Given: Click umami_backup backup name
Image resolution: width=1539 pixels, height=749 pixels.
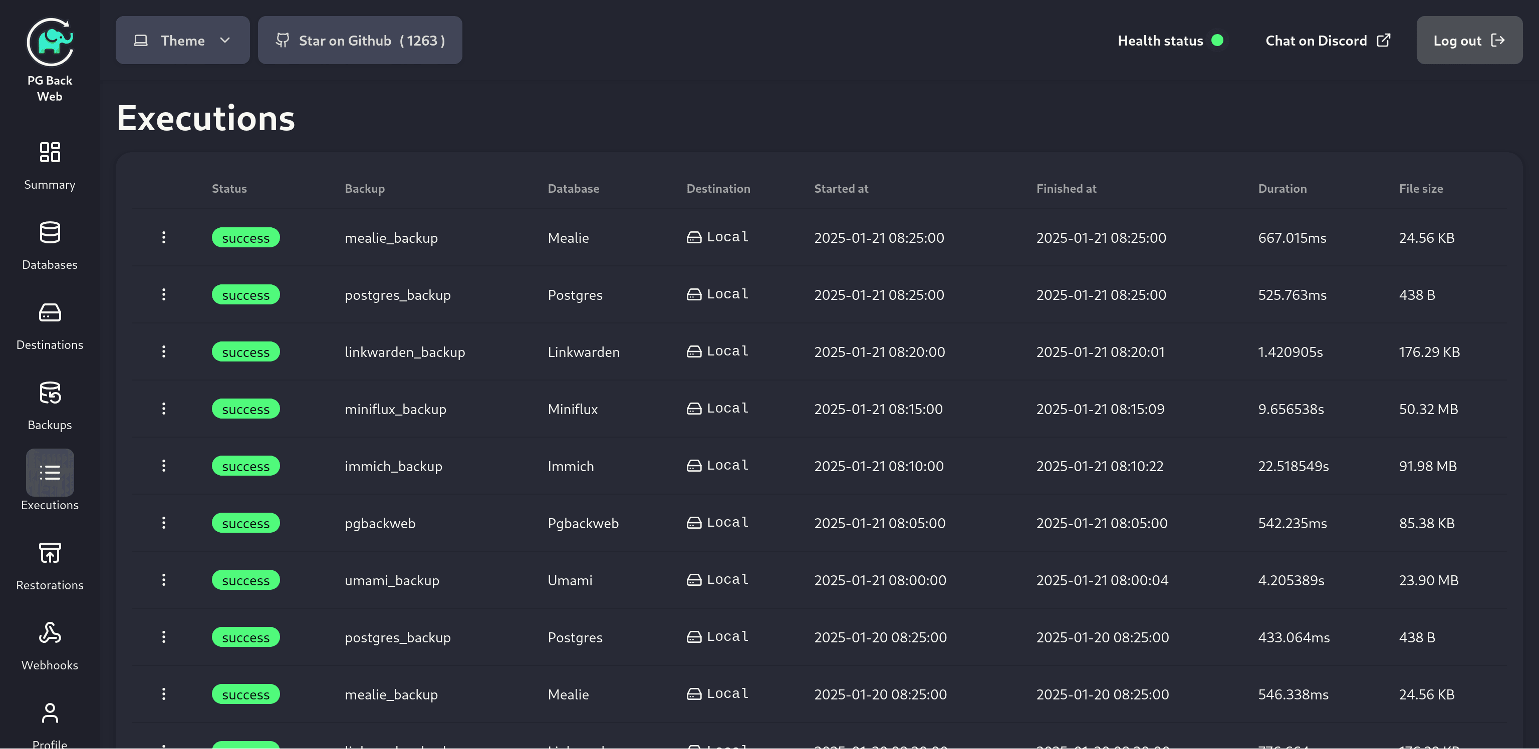Looking at the screenshot, I should (x=392, y=580).
